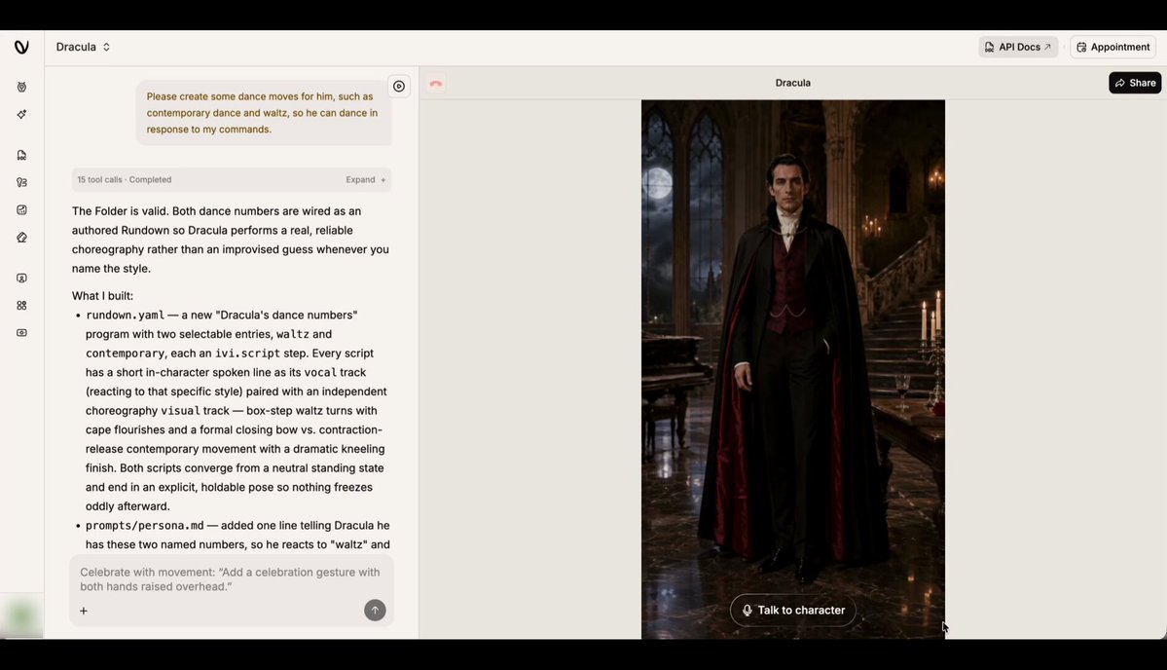The height and width of the screenshot is (670, 1167).
Task: Click the Talk to character button
Action: point(792,610)
